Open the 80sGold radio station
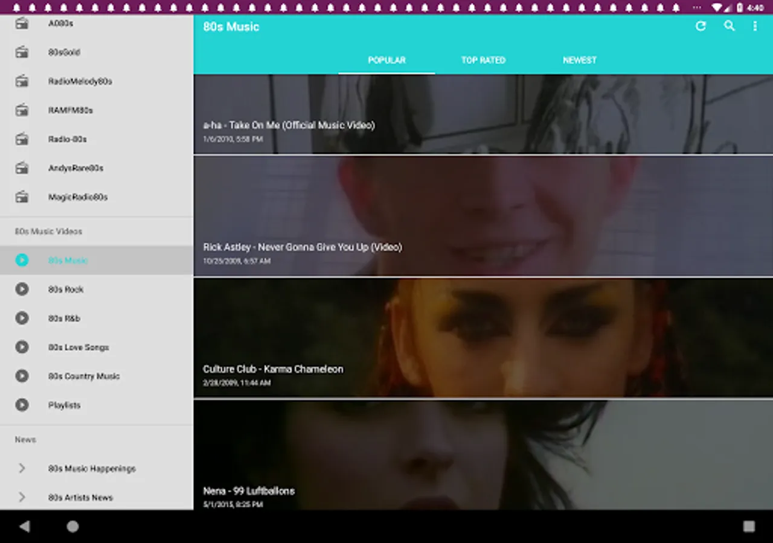 65,52
